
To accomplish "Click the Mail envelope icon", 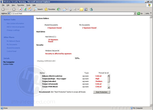I will pos(64,9).
